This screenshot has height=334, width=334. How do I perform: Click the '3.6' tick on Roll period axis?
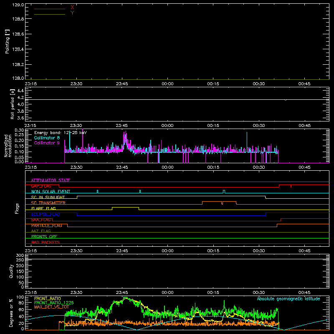click(20, 118)
